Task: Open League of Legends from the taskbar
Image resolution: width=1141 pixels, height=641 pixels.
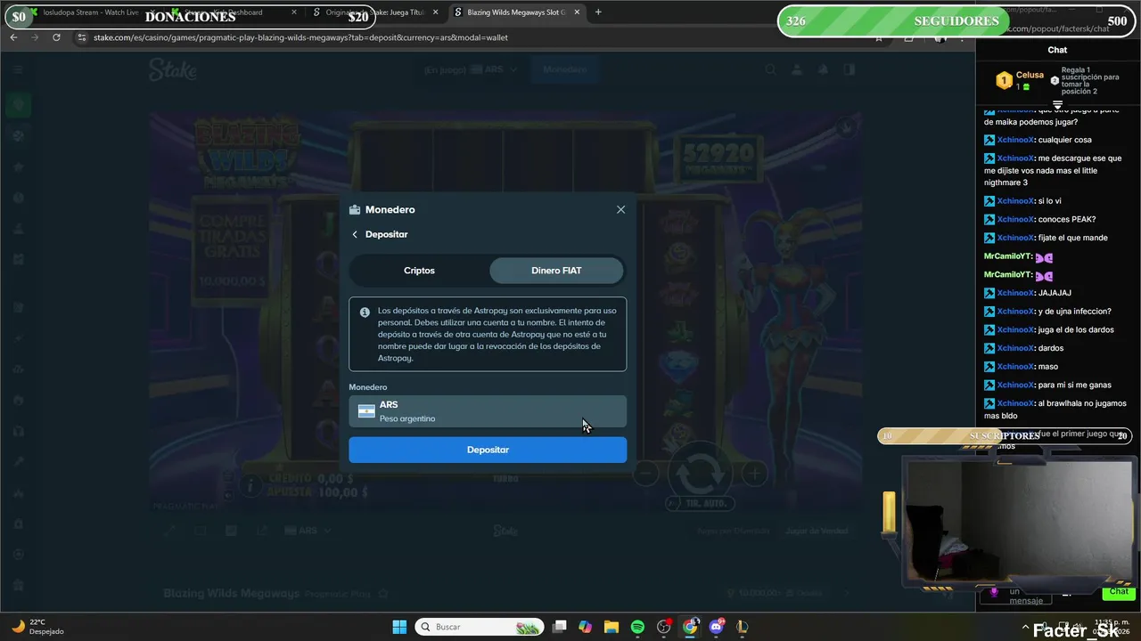Action: point(742,627)
